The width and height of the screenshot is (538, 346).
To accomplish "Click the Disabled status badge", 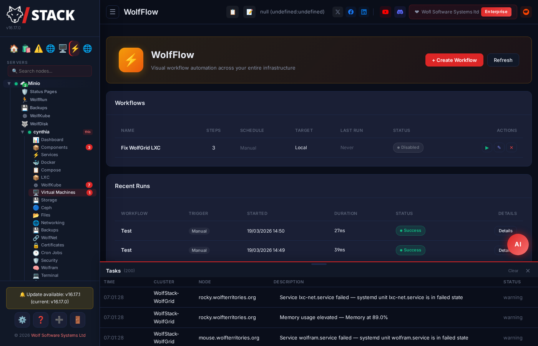I will point(408,148).
